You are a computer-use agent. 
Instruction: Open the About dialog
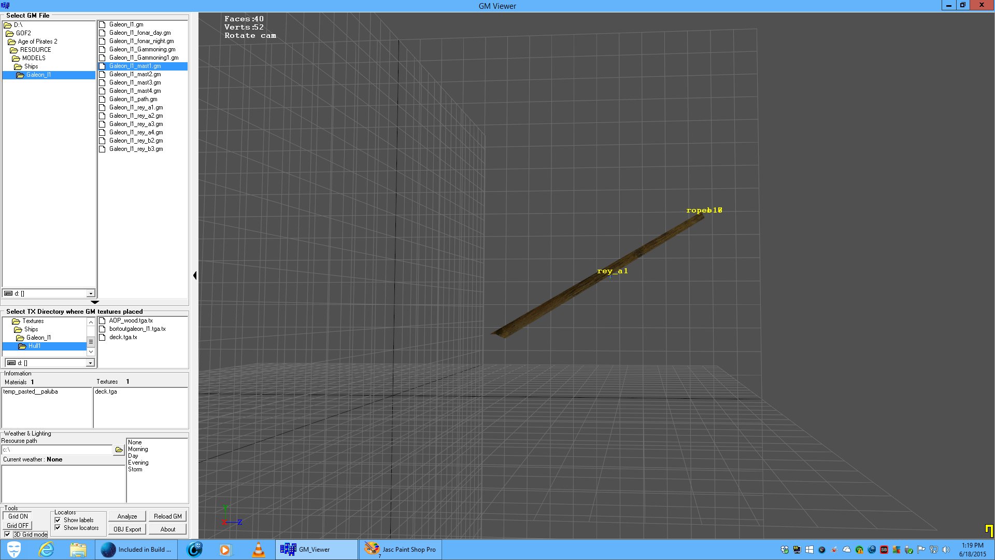pos(167,529)
